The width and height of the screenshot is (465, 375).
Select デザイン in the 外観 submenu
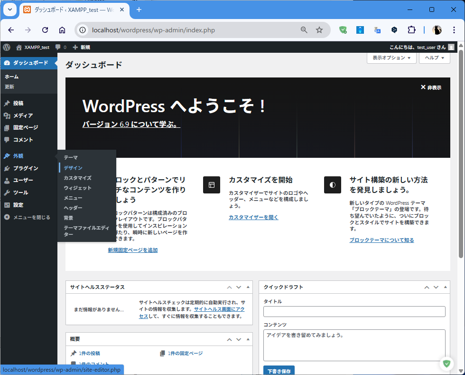(x=73, y=168)
